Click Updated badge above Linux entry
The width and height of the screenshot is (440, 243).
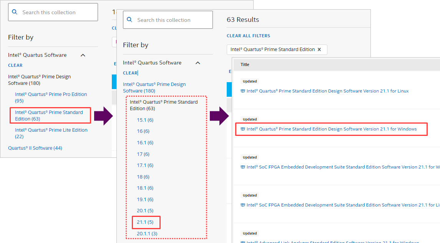click(250, 81)
